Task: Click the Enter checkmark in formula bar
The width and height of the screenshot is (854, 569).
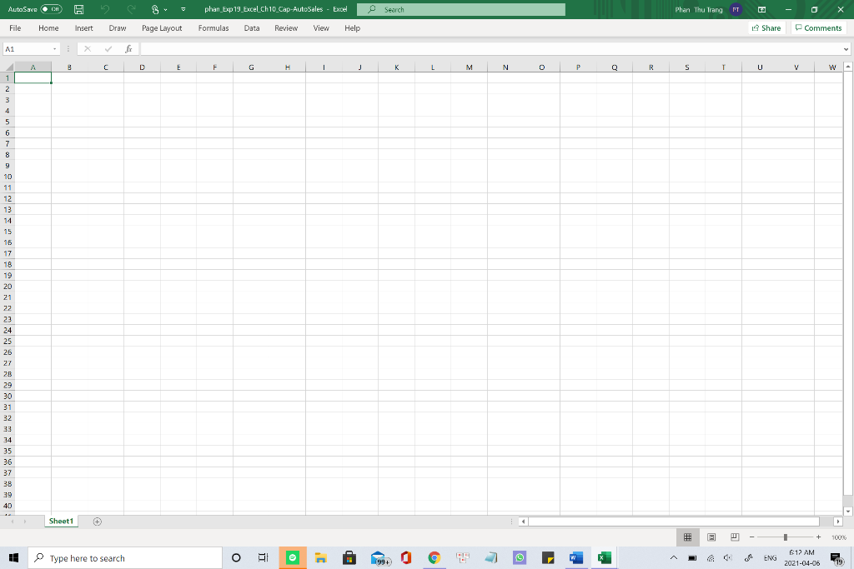Action: 108,49
